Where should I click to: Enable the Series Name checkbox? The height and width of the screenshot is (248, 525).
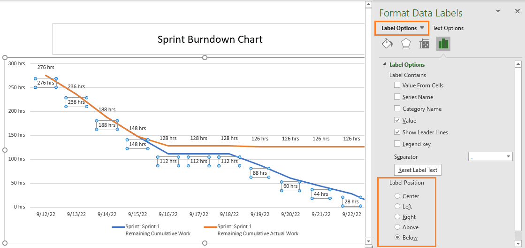[397, 97]
